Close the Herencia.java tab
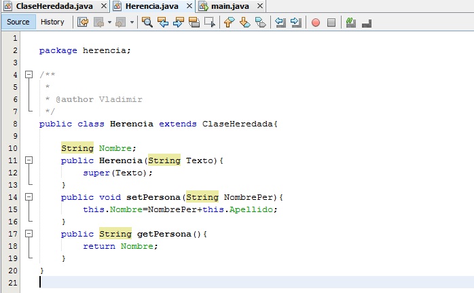This screenshot has width=474, height=293. coord(189,5)
